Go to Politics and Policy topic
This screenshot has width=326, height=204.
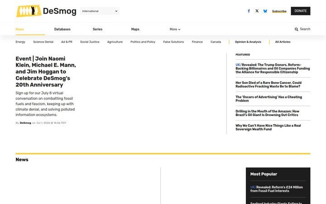click(x=143, y=42)
